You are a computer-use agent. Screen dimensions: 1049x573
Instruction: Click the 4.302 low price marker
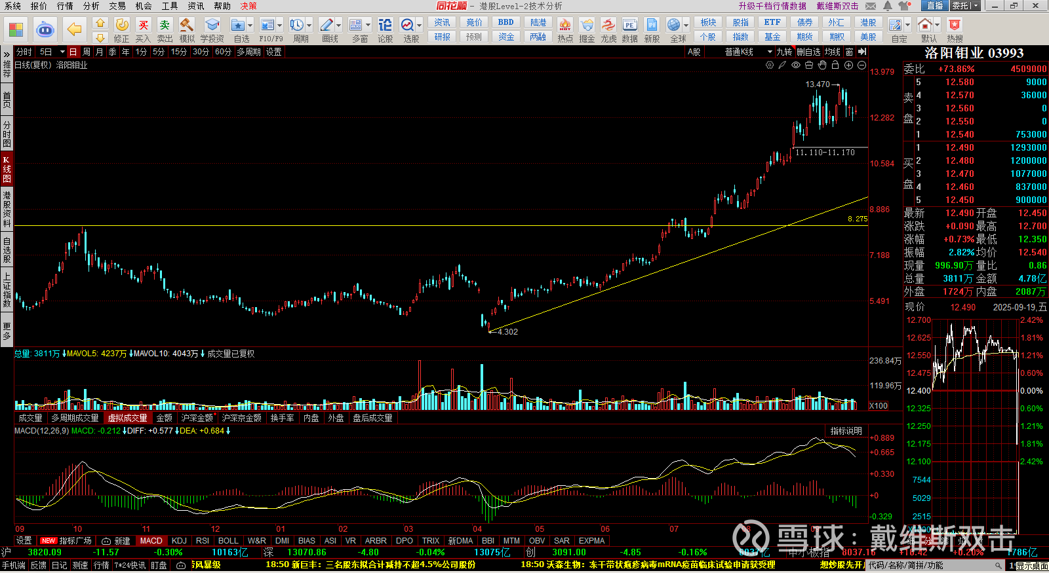(x=507, y=332)
